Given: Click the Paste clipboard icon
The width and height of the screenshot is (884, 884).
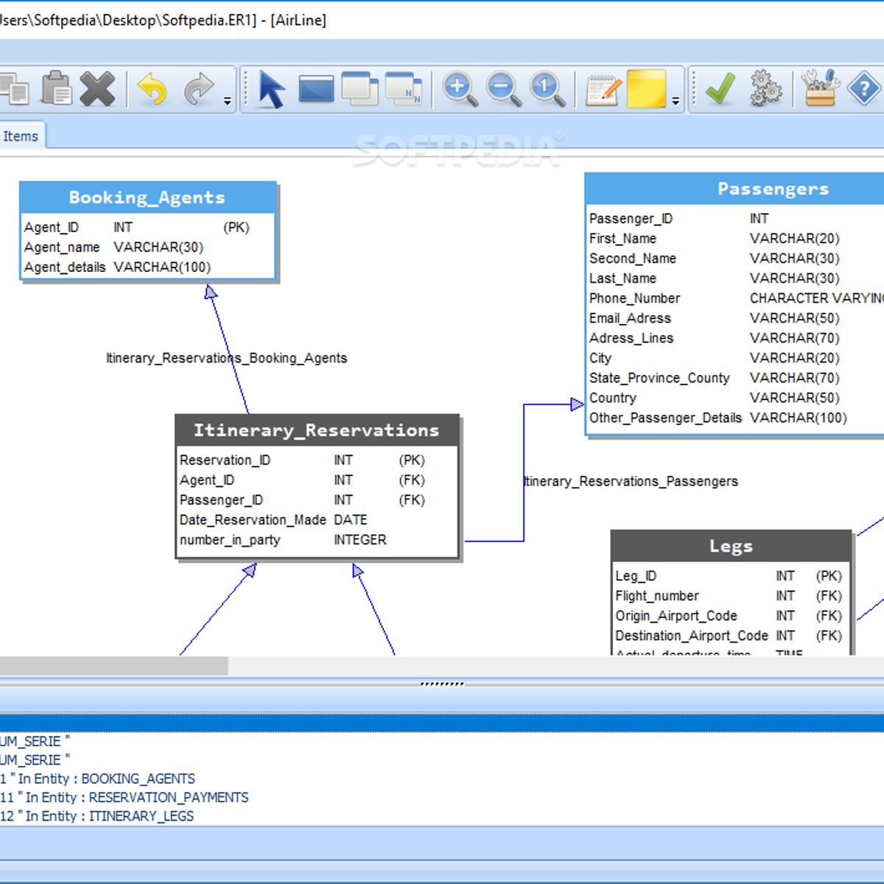Looking at the screenshot, I should point(57,89).
